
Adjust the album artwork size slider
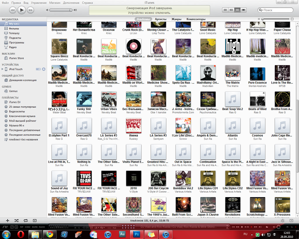click(x=276, y=19)
